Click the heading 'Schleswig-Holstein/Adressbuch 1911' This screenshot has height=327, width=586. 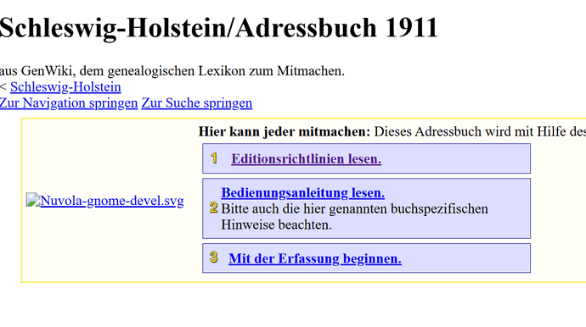coord(218,27)
